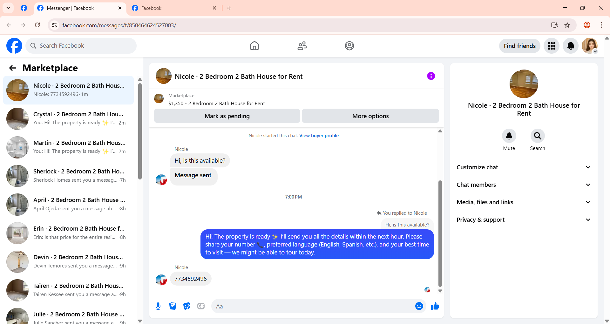Screen dimensions: 610x324
Task: Open the emoji picker smiley
Action: 419,306
